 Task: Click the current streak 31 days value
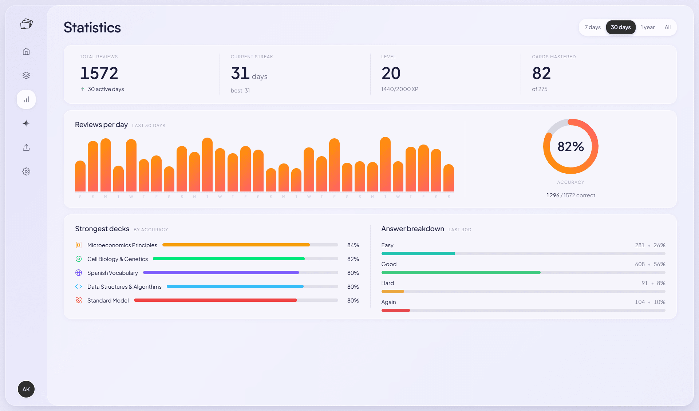(249, 74)
